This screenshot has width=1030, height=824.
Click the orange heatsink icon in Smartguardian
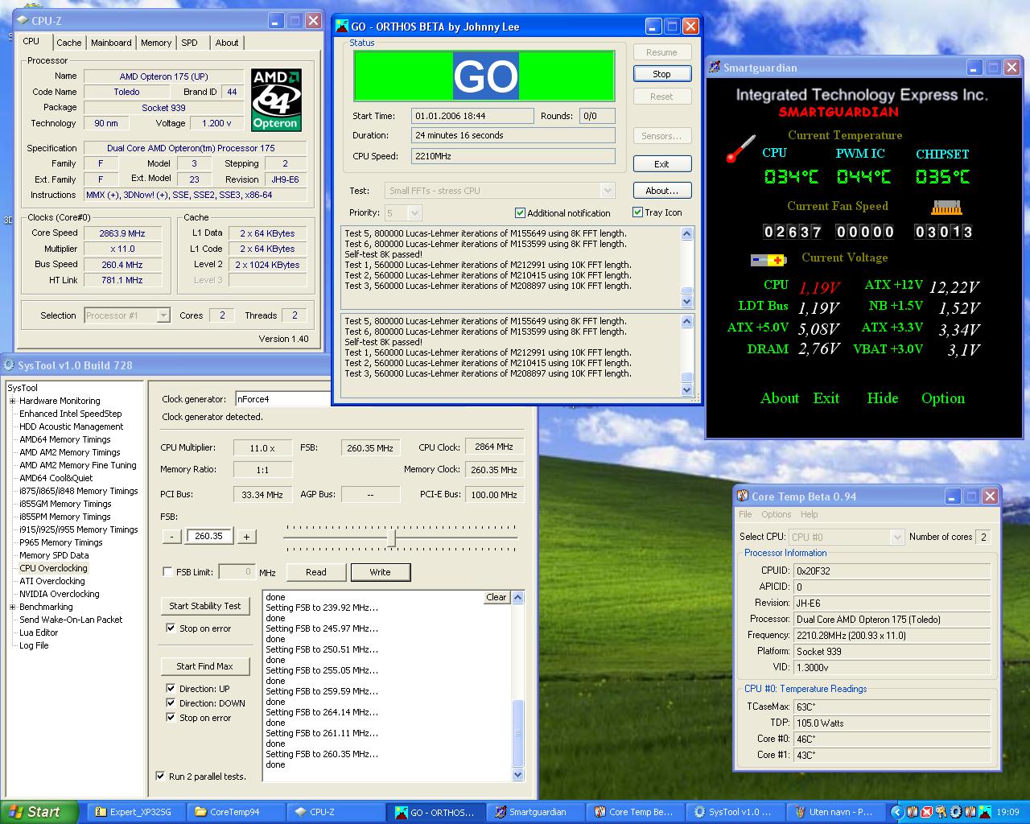pyautogui.click(x=946, y=208)
